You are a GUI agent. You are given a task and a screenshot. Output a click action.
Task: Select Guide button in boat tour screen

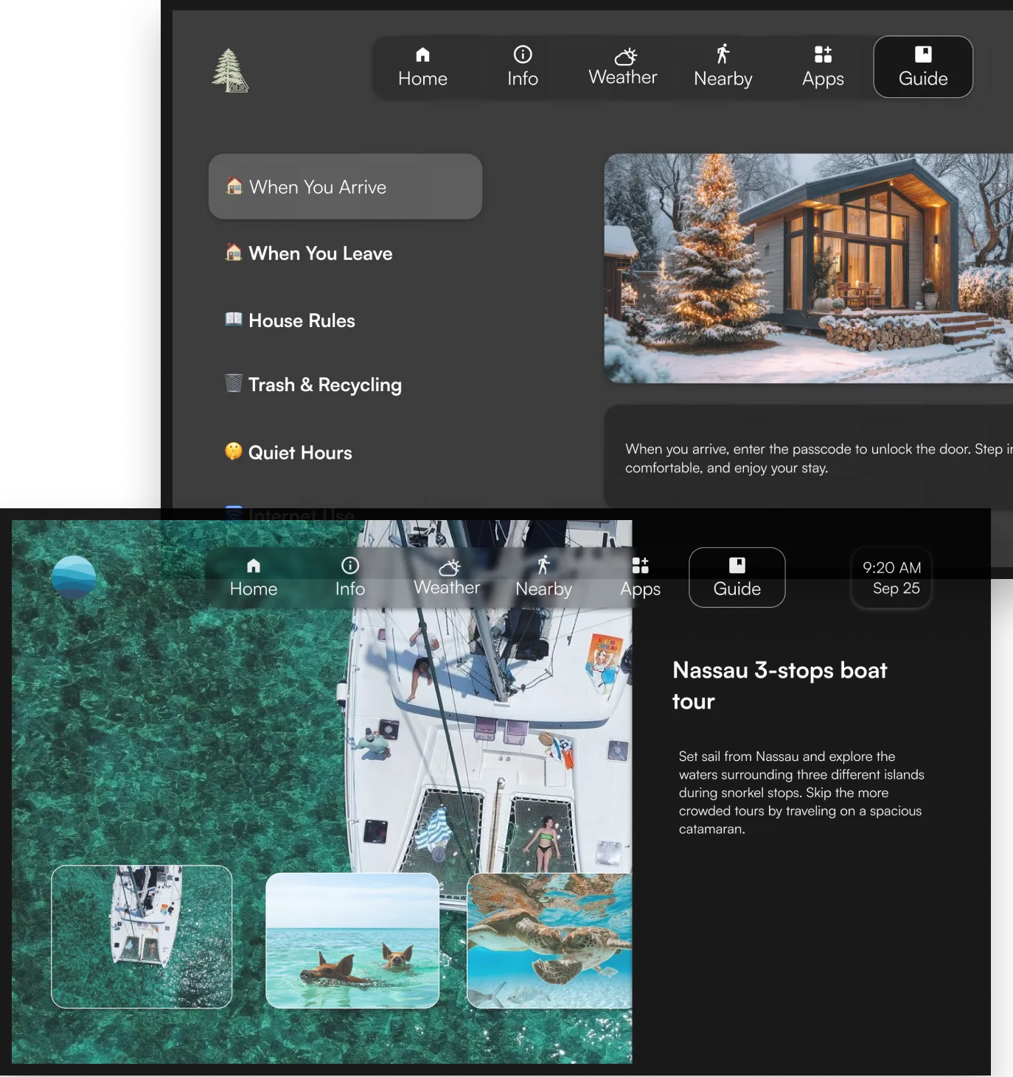[737, 578]
